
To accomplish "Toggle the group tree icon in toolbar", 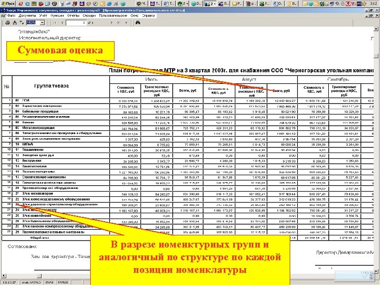I will click(x=22, y=23).
